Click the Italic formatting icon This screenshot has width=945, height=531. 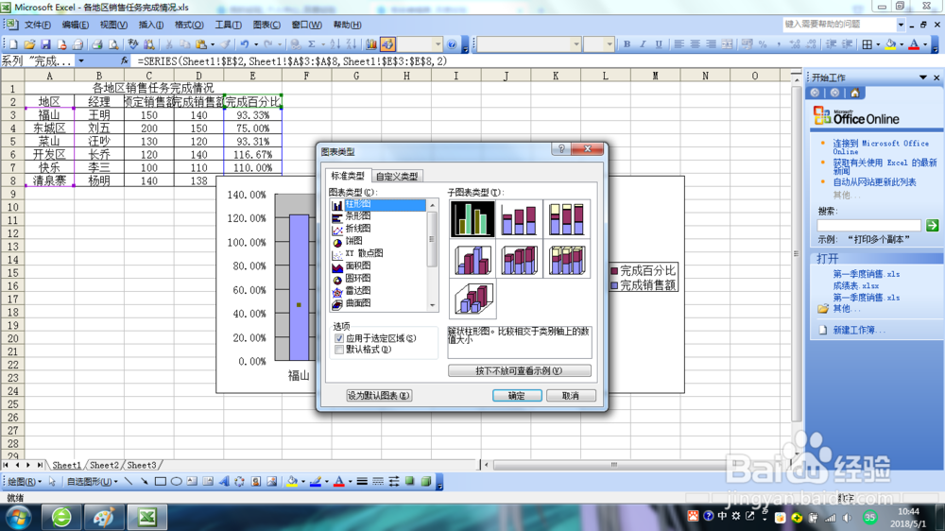(x=643, y=44)
